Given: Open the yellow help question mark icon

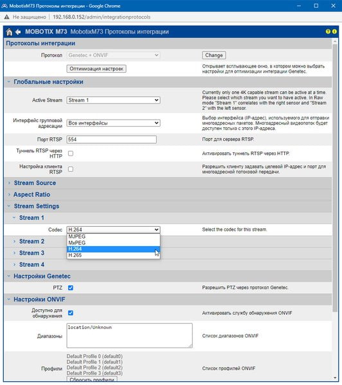Looking at the screenshot, I should 328,31.
